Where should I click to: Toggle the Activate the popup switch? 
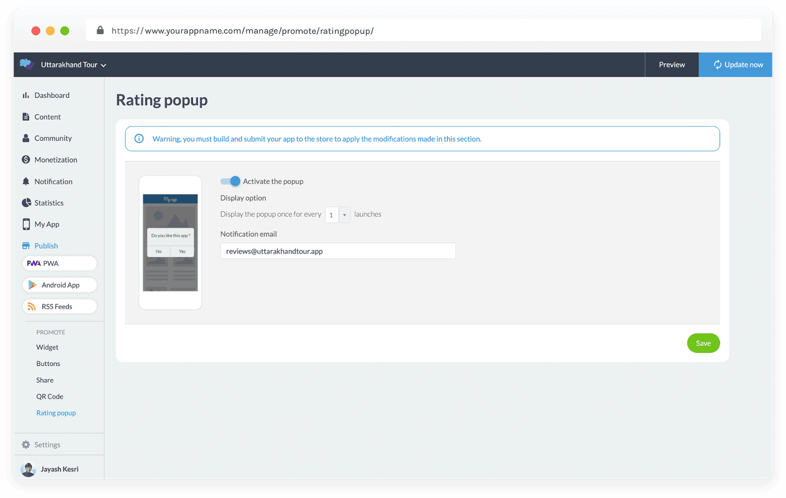click(230, 181)
